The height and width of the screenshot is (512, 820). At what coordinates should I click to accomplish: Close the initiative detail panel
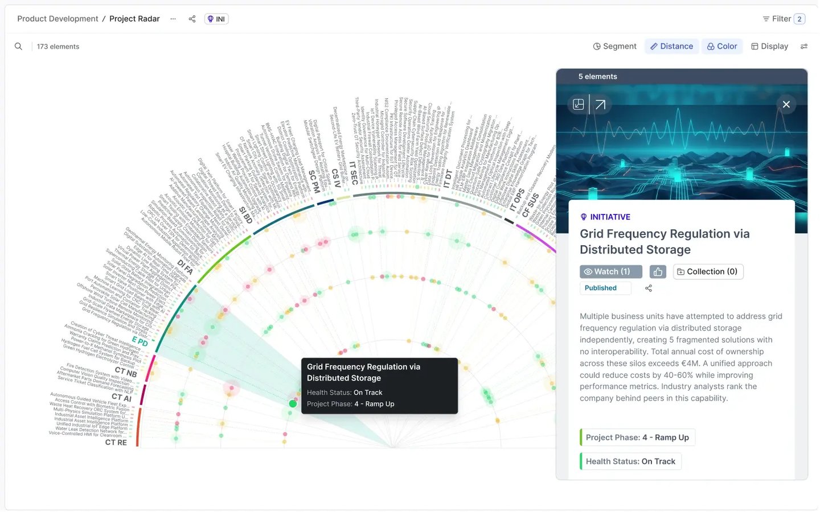pos(786,104)
